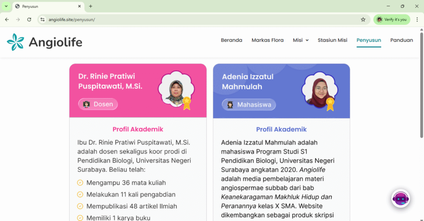Open Chrome's three-dot menu
Image resolution: width=424 pixels, height=221 pixels.
[417, 19]
